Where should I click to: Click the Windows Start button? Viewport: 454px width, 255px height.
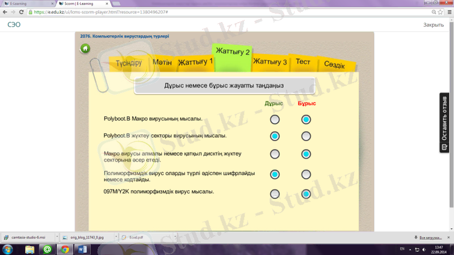(8, 249)
